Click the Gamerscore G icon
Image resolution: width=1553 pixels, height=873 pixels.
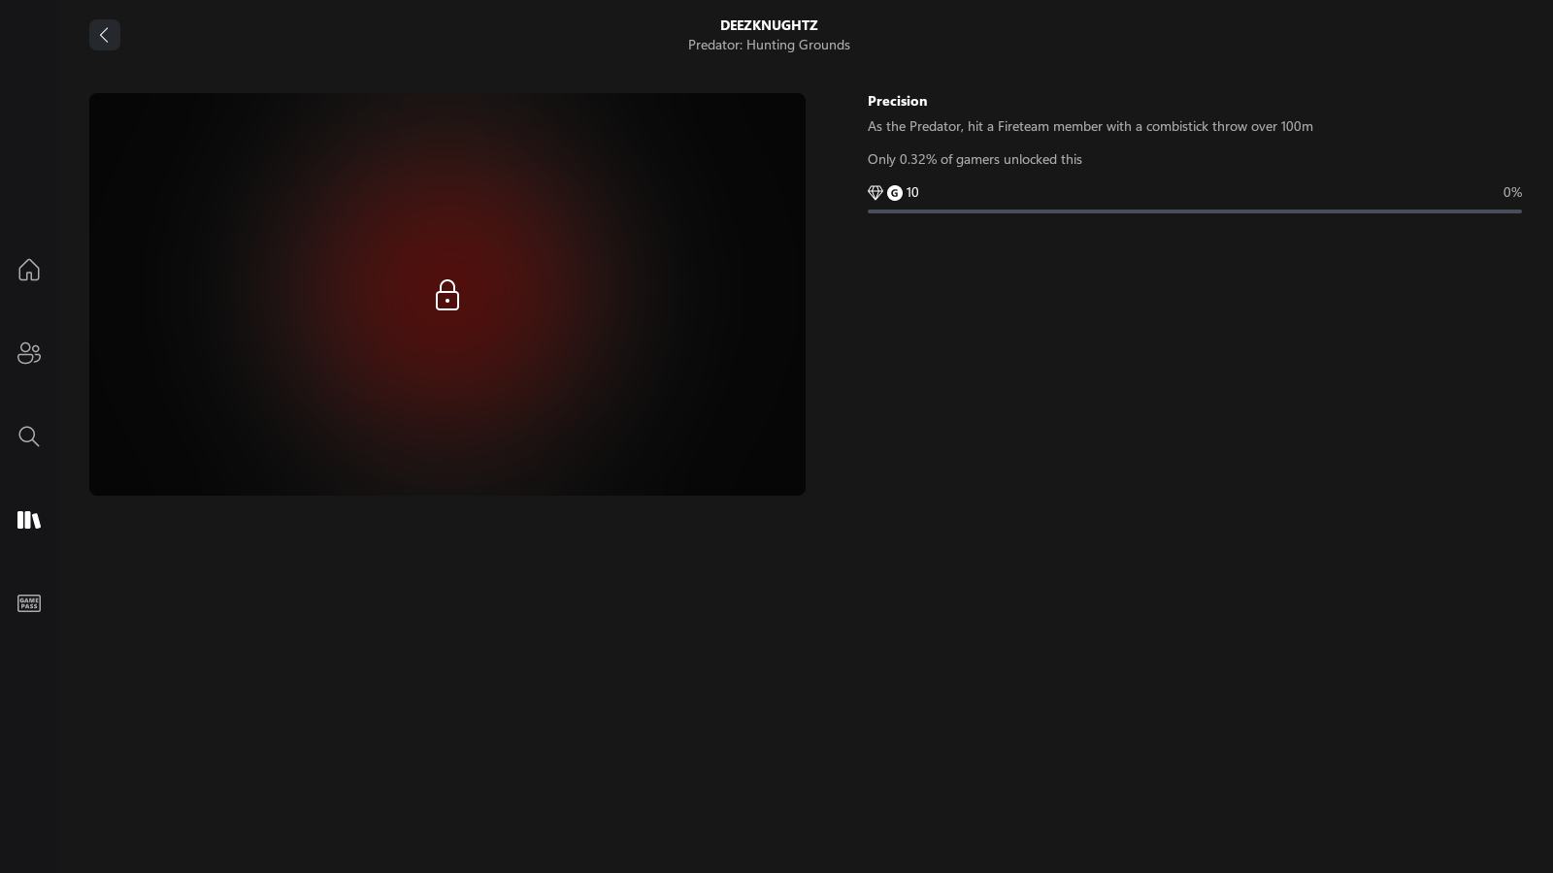(x=895, y=193)
